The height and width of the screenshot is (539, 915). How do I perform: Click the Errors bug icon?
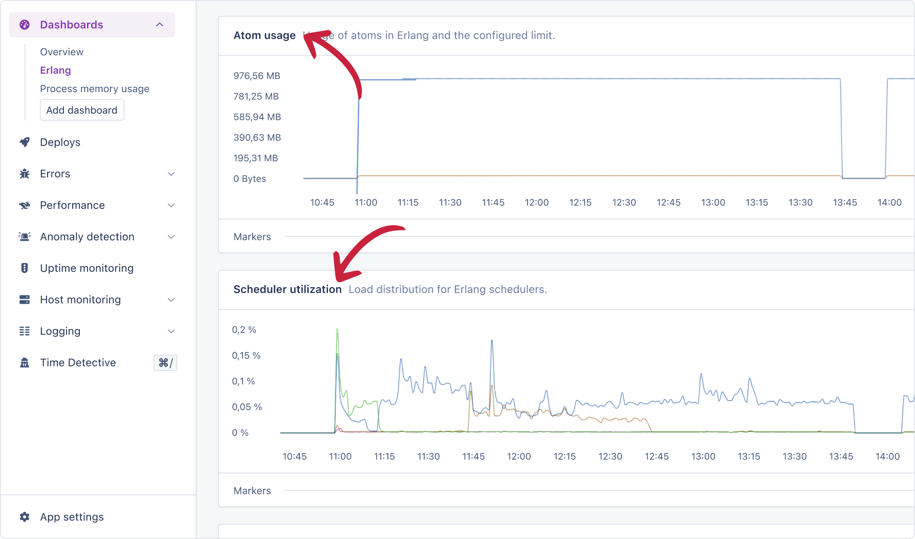[25, 174]
